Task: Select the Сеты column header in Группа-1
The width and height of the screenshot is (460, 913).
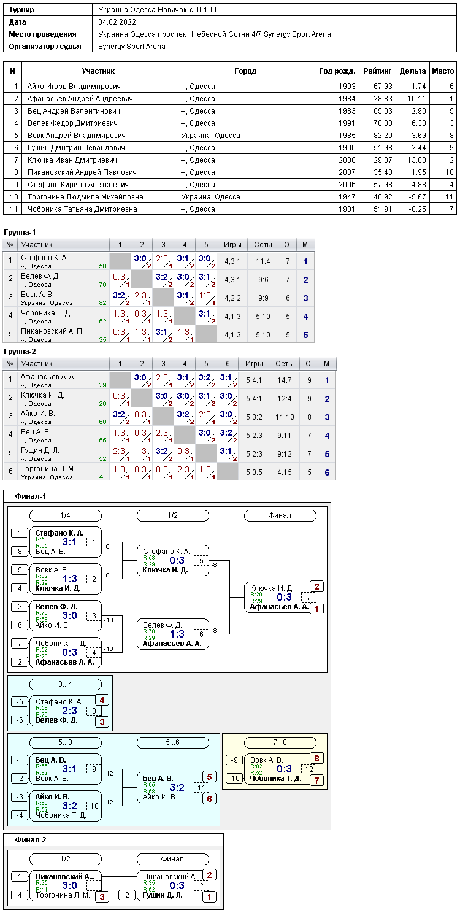Action: coord(263,245)
